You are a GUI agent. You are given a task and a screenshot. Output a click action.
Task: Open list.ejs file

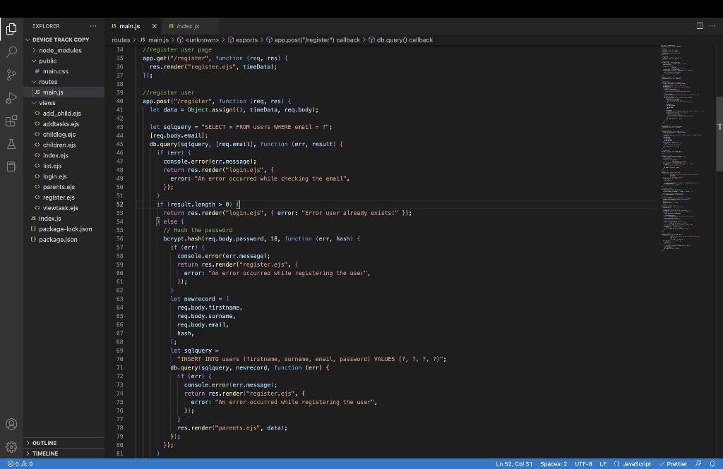point(64,166)
